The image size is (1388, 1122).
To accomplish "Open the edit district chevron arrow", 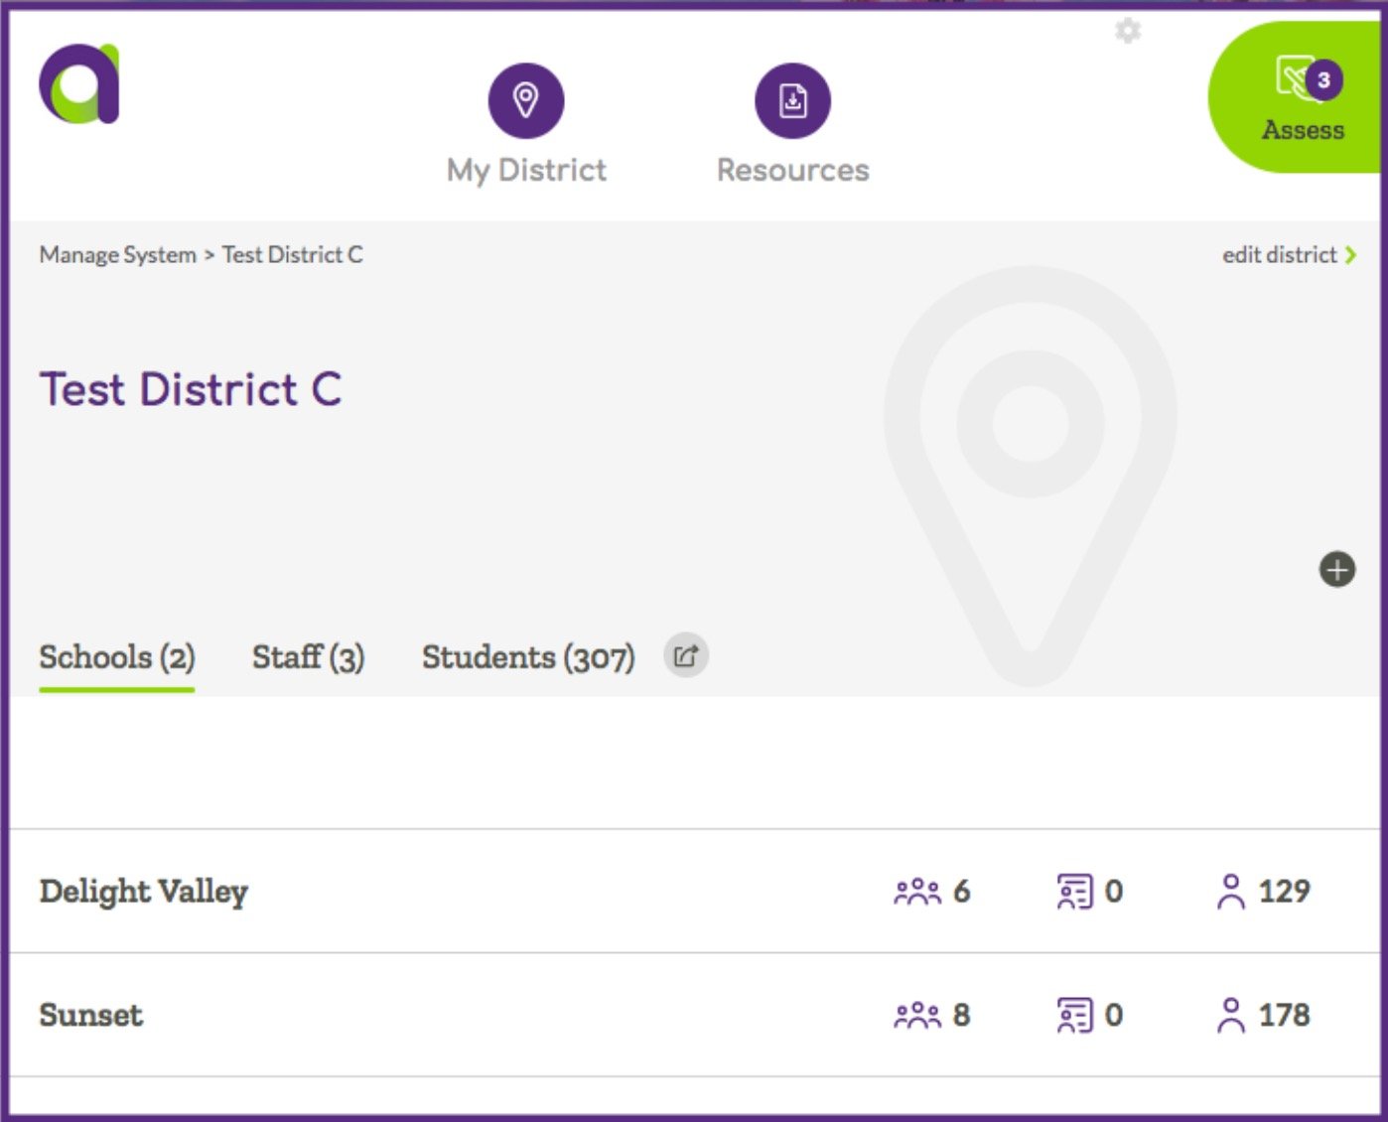I will [x=1351, y=255].
